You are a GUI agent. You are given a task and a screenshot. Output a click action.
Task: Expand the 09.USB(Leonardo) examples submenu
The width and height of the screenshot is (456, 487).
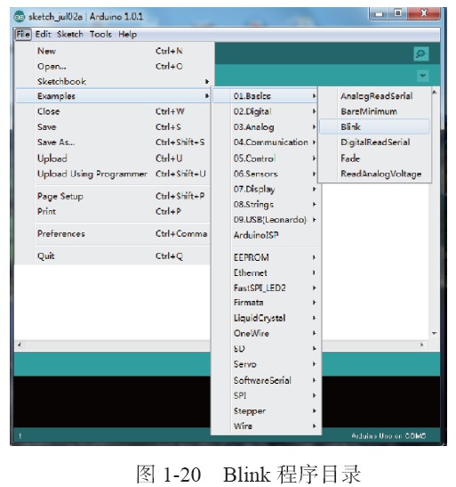click(266, 220)
